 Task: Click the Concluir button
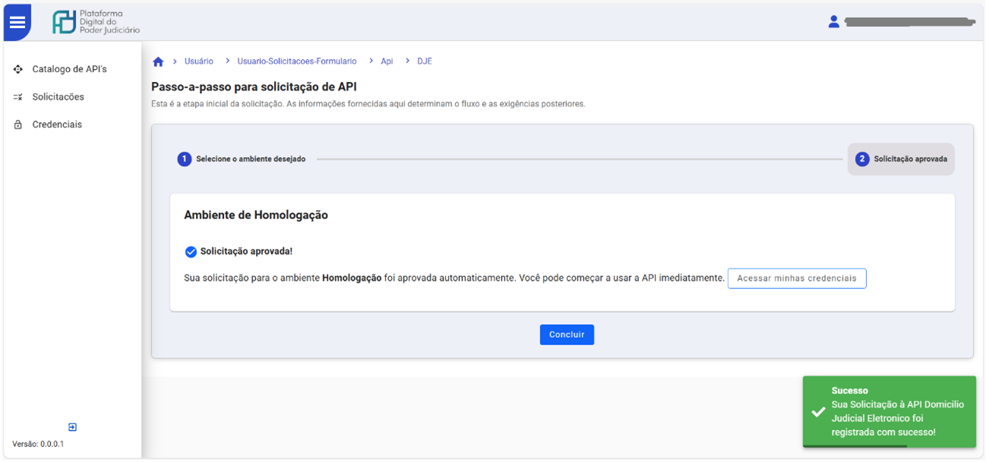pos(567,335)
